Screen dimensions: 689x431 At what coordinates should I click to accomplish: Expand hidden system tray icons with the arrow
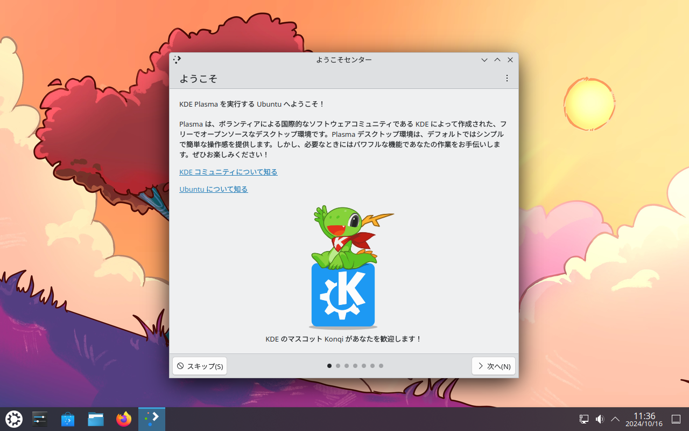[615, 419]
